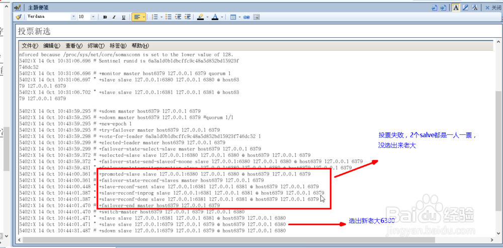Click the align left button

137,17
